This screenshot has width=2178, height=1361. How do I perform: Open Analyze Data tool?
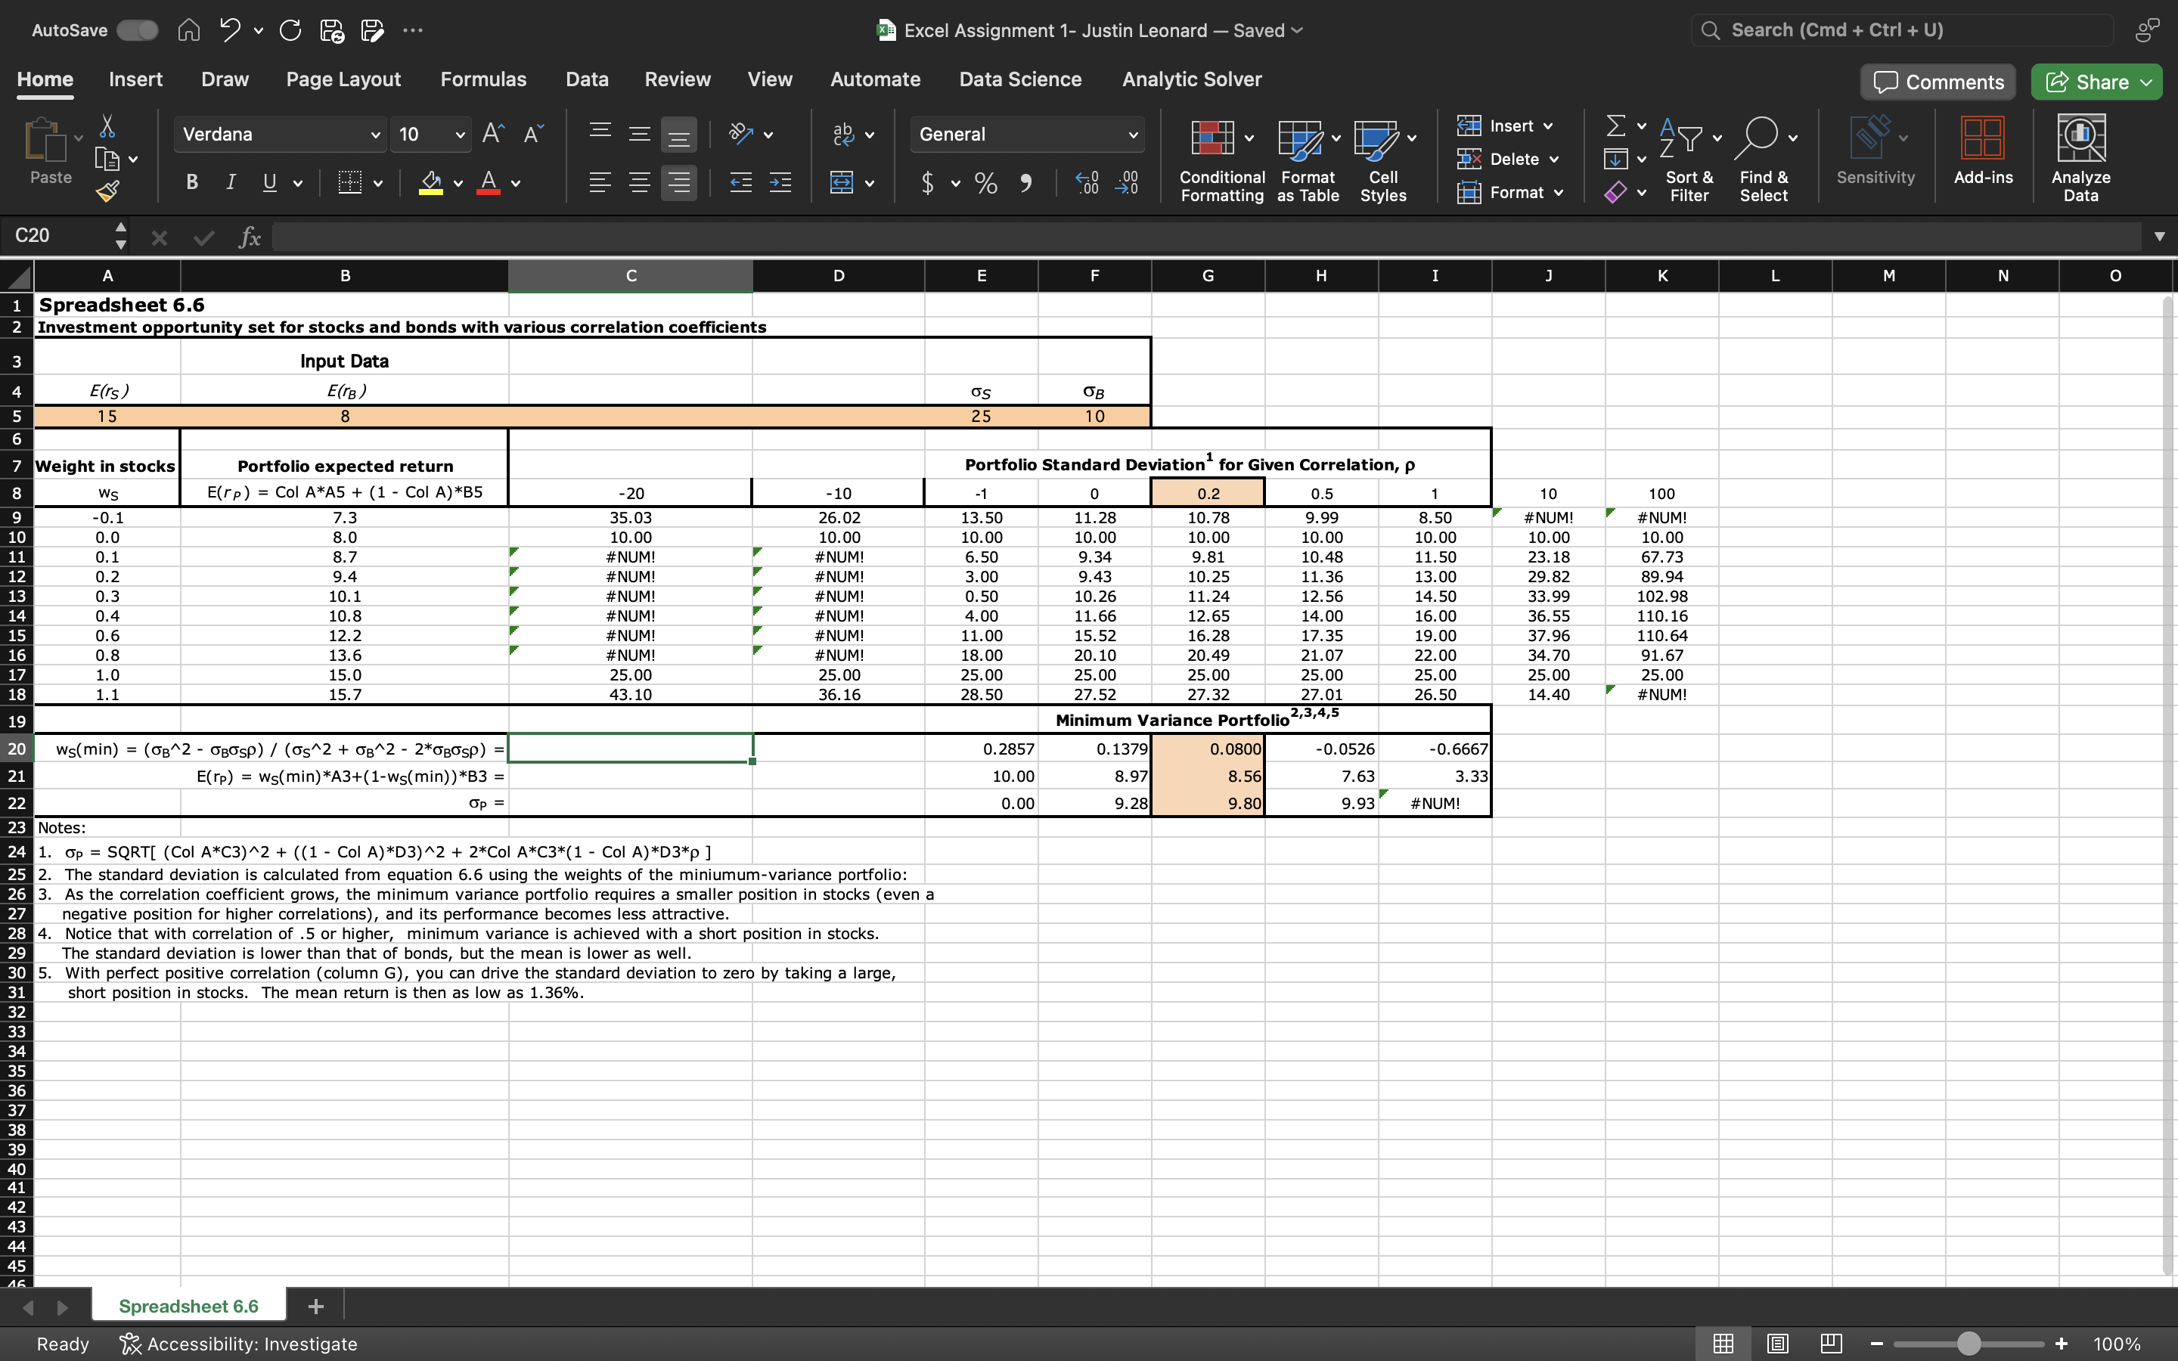2079,159
